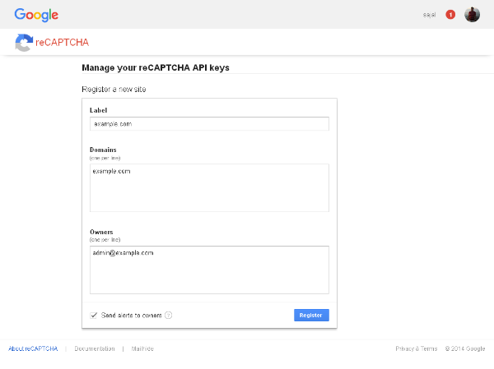Open the Privacy & Terms link
Viewport: 494px width, 369px height.
[x=417, y=348]
